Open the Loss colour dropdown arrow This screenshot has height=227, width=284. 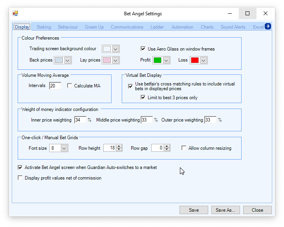[203, 60]
